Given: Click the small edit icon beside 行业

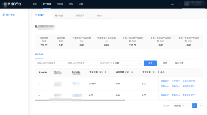Looking at the screenshot, I should (57, 26).
